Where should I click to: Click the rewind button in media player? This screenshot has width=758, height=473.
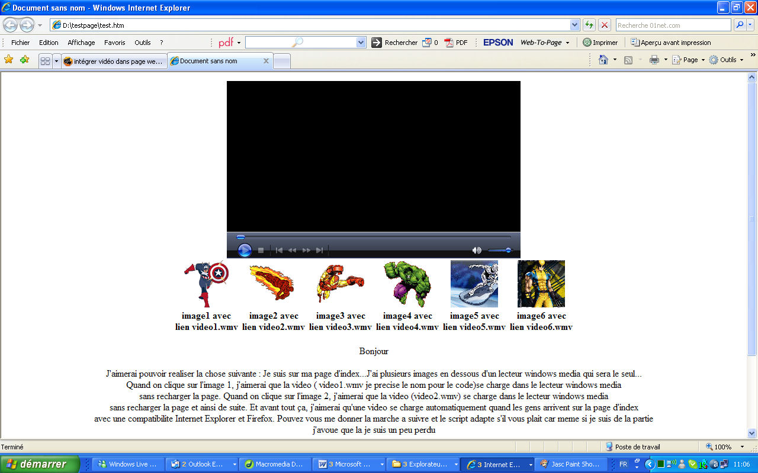[292, 251]
